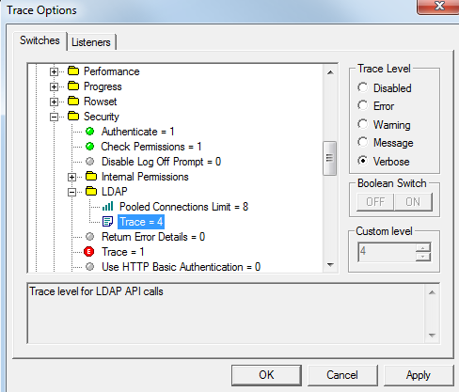Image resolution: width=459 pixels, height=392 pixels.
Task: Click the 'Internal Permissions' tree label
Action: (x=145, y=177)
